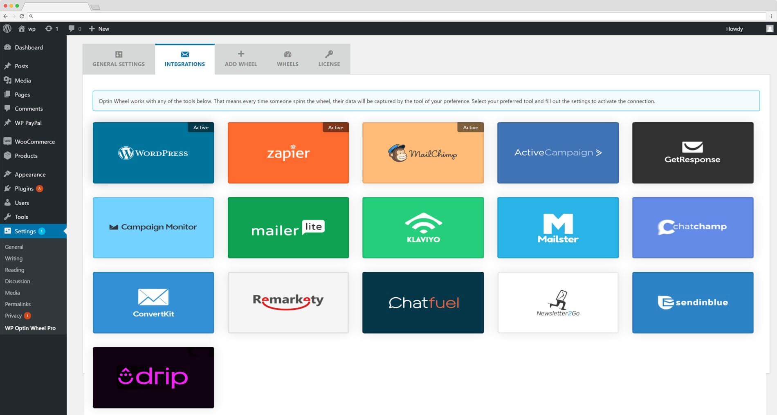The height and width of the screenshot is (415, 777).
Task: Open the Media settings submenu link
Action: (12, 293)
